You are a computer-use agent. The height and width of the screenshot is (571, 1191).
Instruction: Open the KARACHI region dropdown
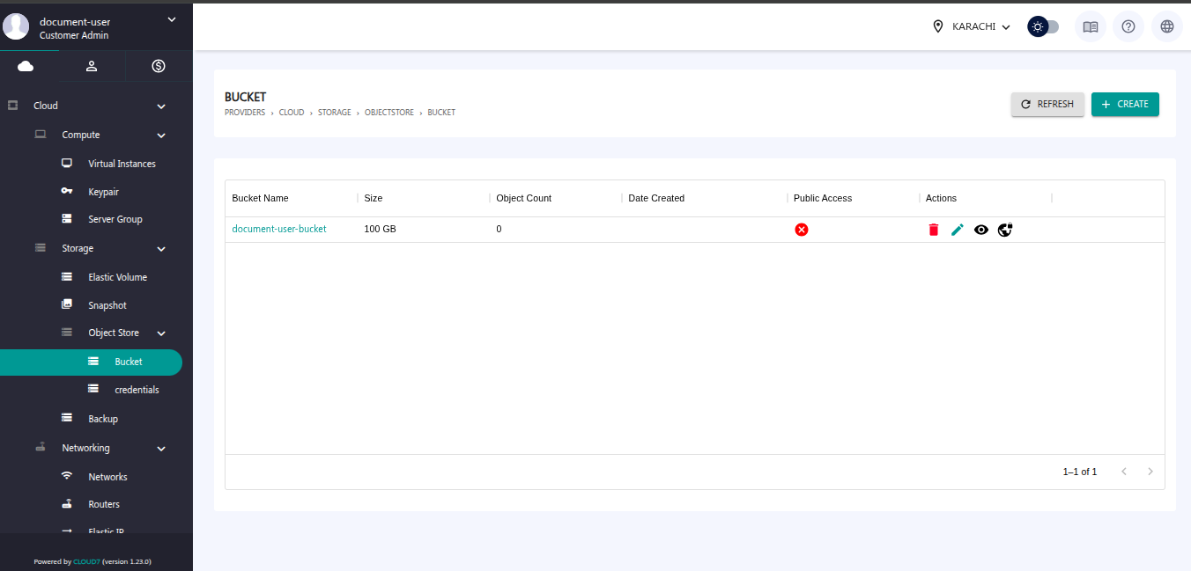pyautogui.click(x=972, y=26)
